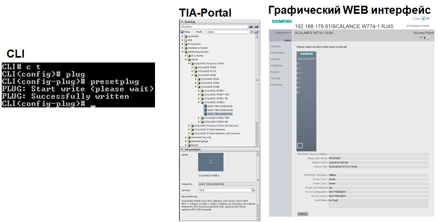The height and width of the screenshot is (222, 439).
Task: Open the Layer 2 menu item
Action: (x=276, y=72)
